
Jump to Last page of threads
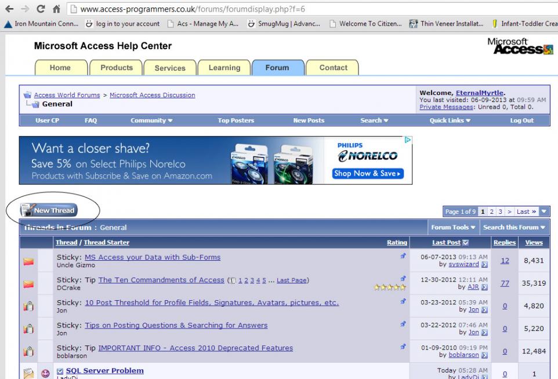click(x=526, y=212)
